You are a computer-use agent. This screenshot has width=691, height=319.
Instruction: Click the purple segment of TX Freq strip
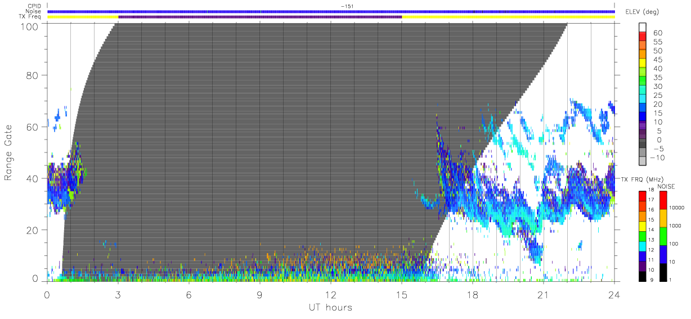click(260, 17)
